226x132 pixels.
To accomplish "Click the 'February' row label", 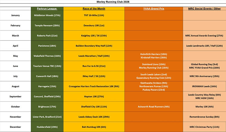I will coord(15,25).
